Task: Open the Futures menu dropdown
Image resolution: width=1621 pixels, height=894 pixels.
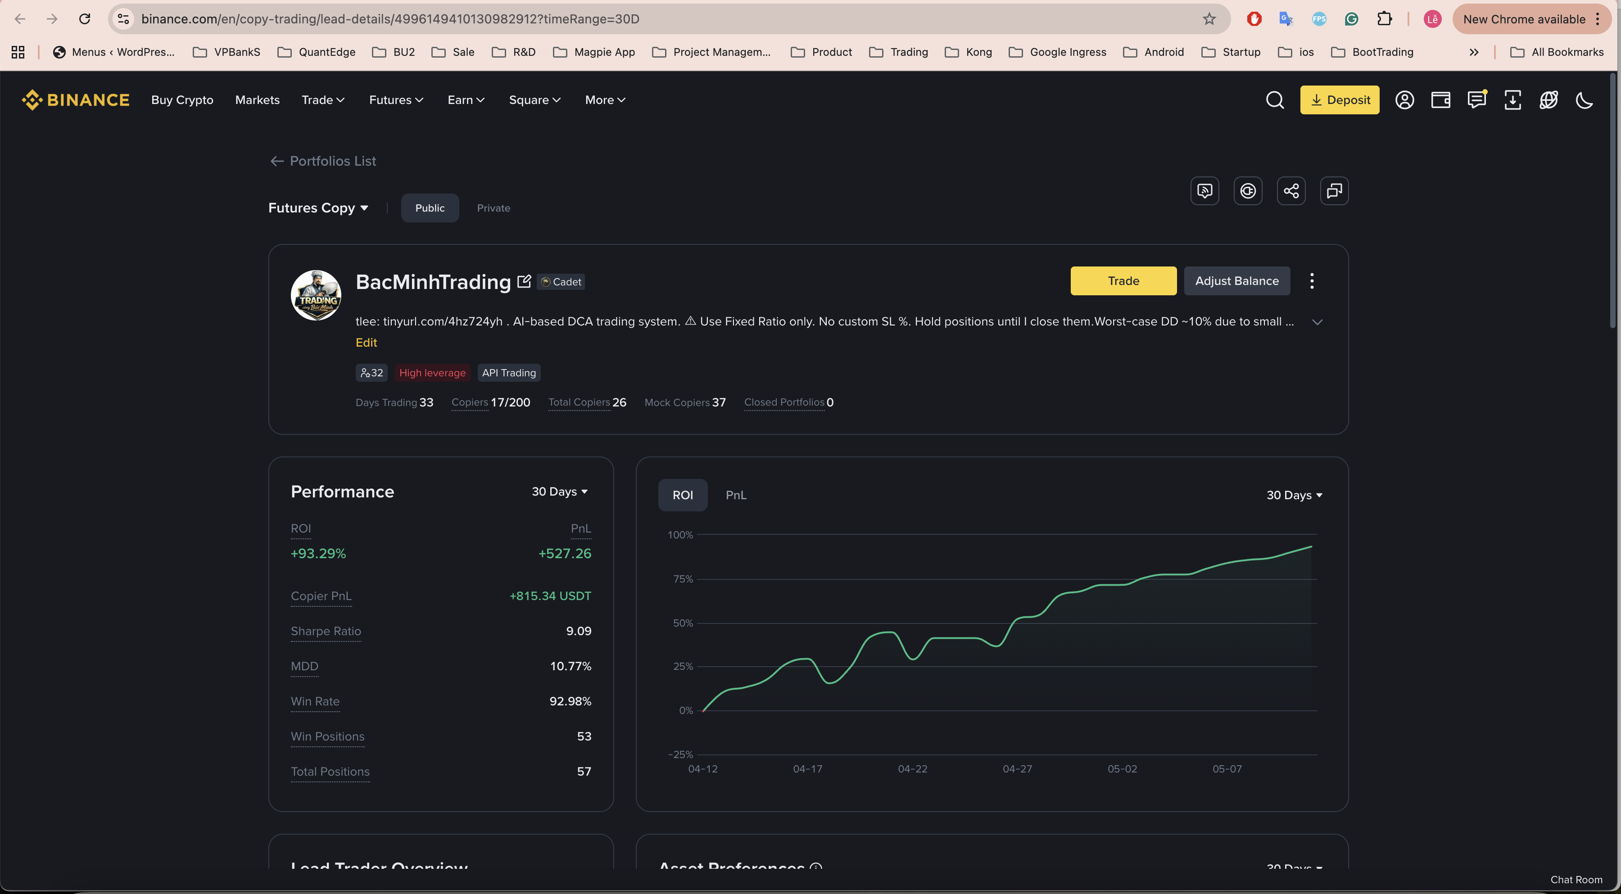Action: (396, 100)
